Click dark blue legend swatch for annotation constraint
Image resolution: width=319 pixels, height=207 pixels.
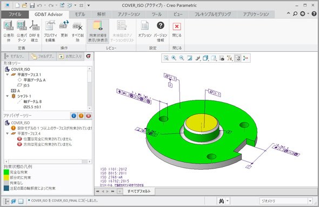[6, 188]
